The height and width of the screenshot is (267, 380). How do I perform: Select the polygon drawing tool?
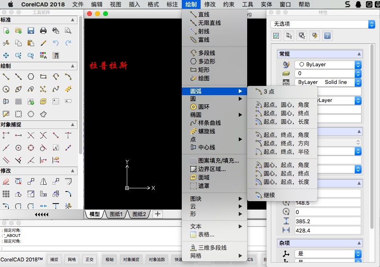coord(30,76)
